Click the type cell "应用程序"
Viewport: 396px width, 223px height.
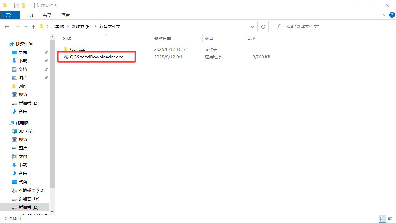[x=213, y=57]
